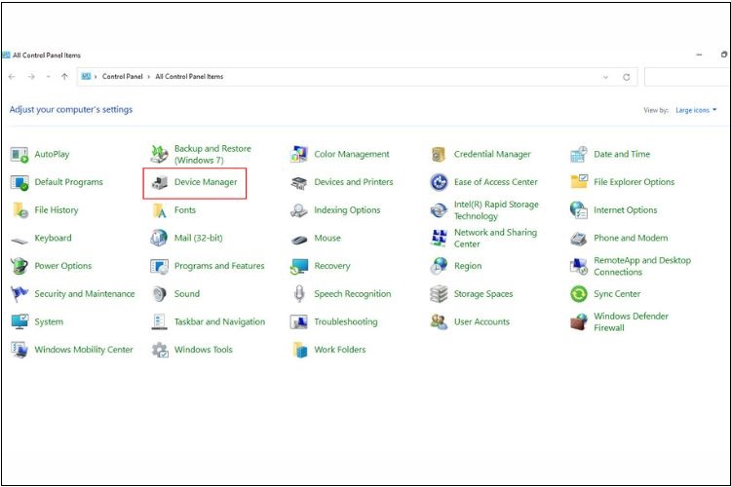Viewport: 731px width, 487px height.
Task: Open the Mouse icon
Action: pyautogui.click(x=299, y=240)
